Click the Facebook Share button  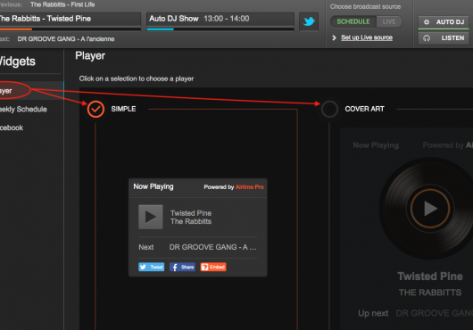click(x=182, y=267)
